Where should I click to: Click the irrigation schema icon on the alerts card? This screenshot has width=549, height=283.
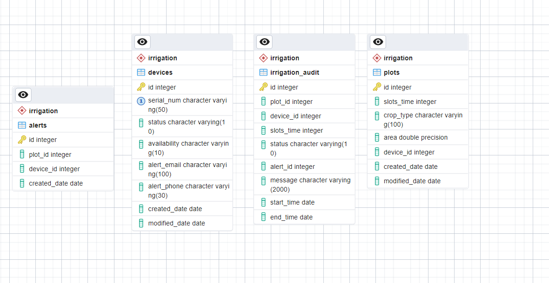[21, 110]
